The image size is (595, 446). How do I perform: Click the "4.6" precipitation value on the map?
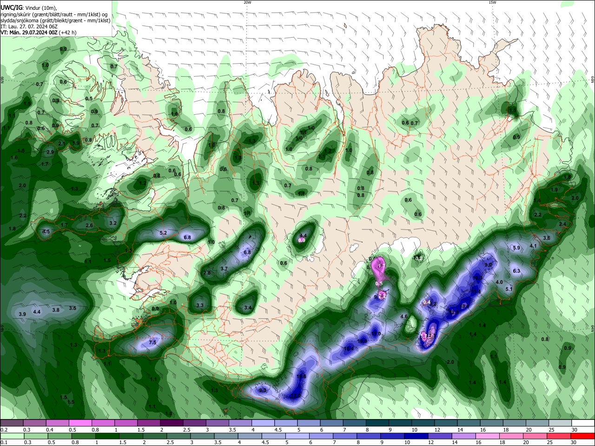coord(404,317)
